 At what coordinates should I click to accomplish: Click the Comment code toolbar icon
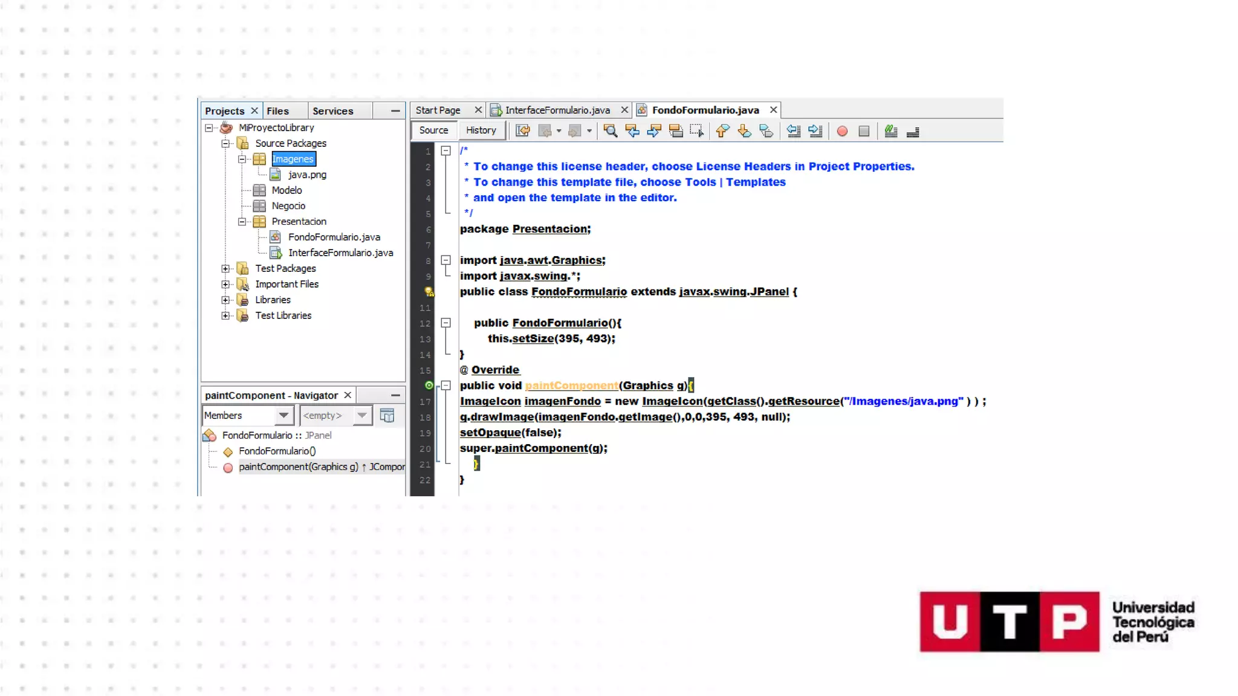pos(890,131)
